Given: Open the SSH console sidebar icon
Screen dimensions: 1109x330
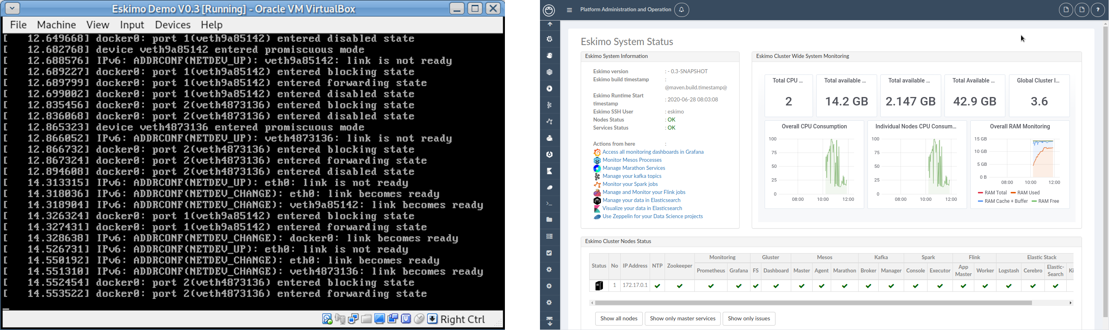Looking at the screenshot, I should tap(550, 204).
